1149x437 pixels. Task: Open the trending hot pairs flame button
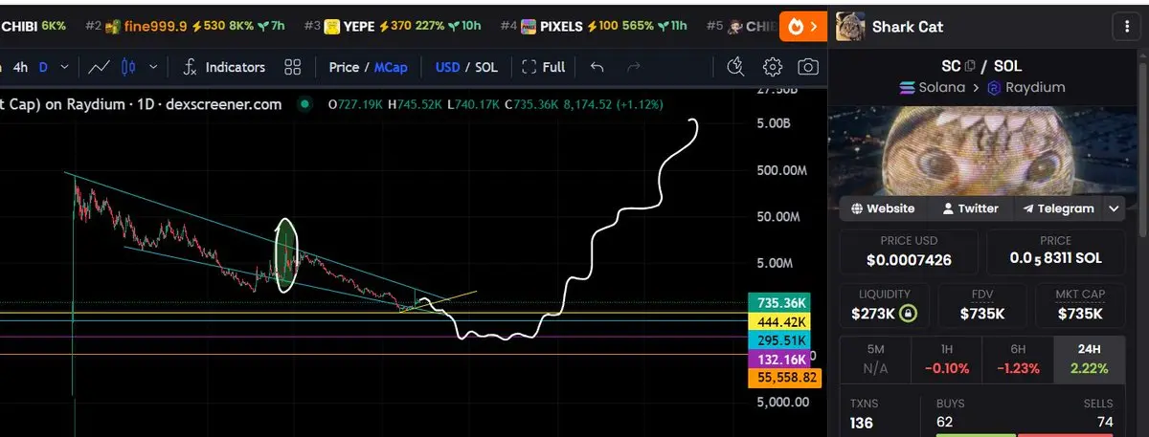tap(802, 26)
